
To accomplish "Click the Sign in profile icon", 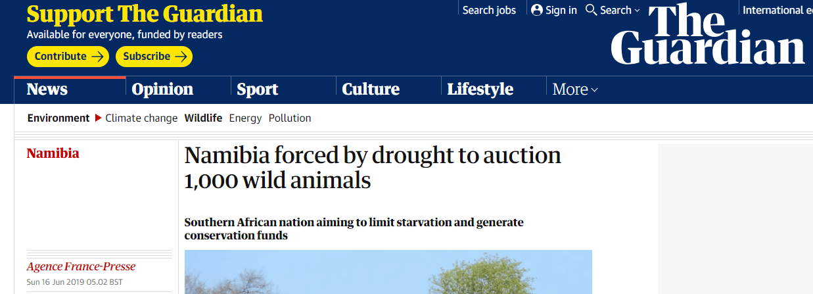I will (x=537, y=10).
